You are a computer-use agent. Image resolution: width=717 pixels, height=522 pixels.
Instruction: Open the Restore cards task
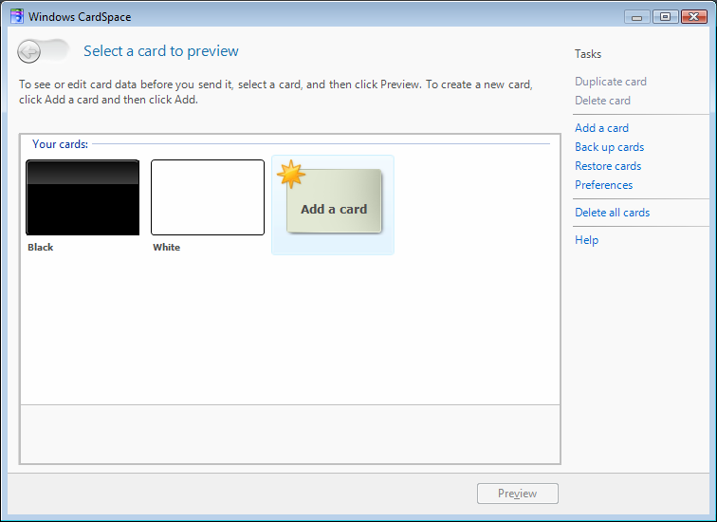tap(608, 166)
